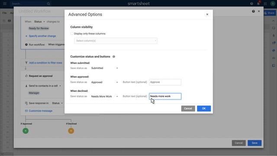The width and height of the screenshot is (277, 156).
Task: Click the Request an approval thumbs-up icon
Action: click(x=26, y=76)
